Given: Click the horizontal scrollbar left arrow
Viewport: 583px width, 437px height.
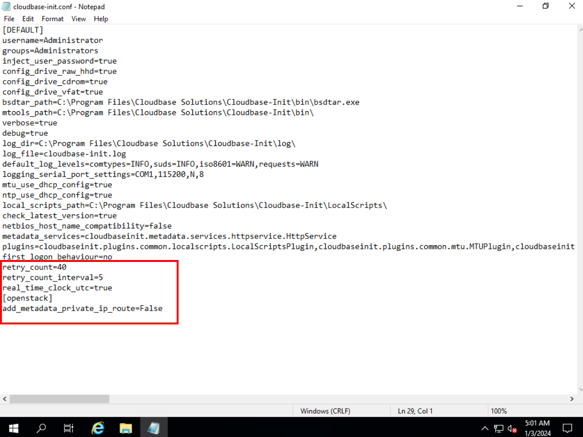Looking at the screenshot, I should click(5, 399).
